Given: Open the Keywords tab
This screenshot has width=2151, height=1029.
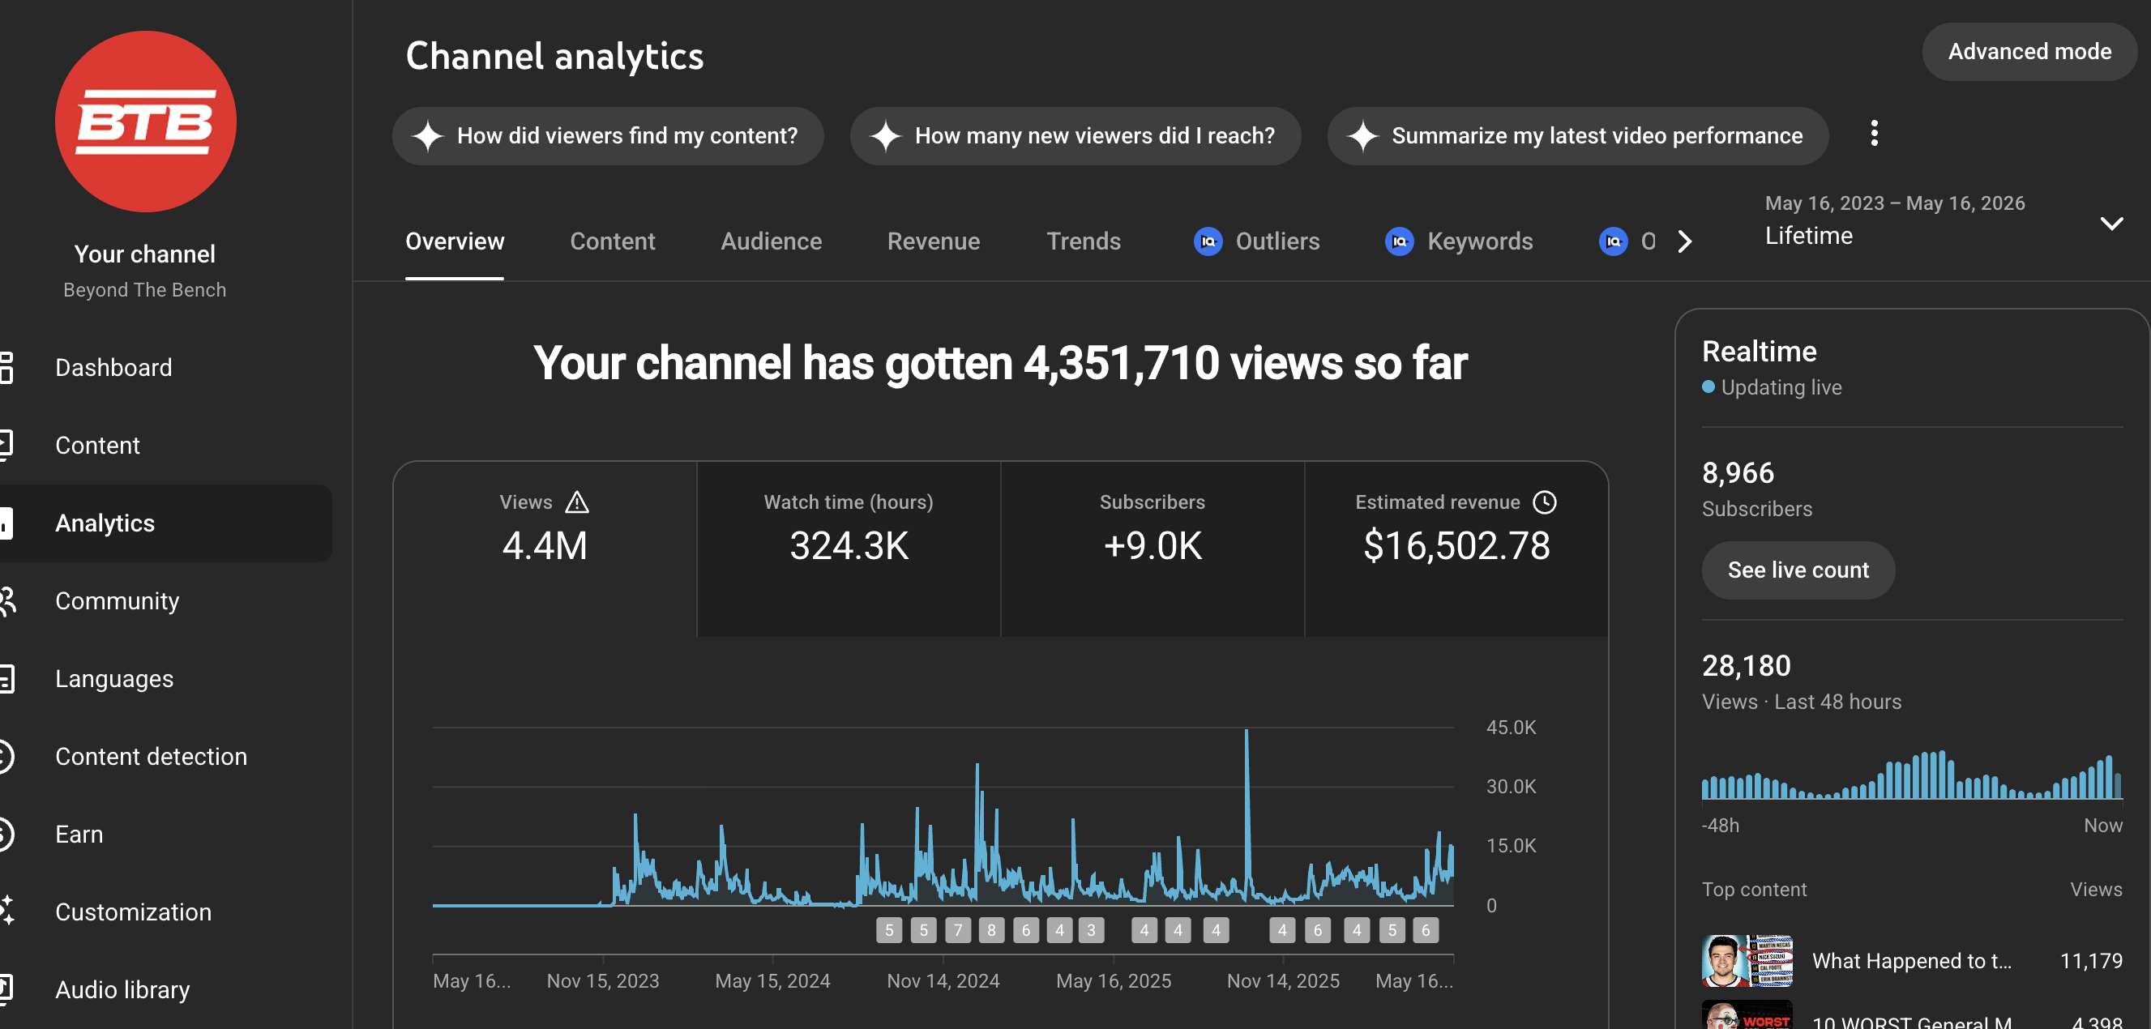Looking at the screenshot, I should [x=1458, y=242].
